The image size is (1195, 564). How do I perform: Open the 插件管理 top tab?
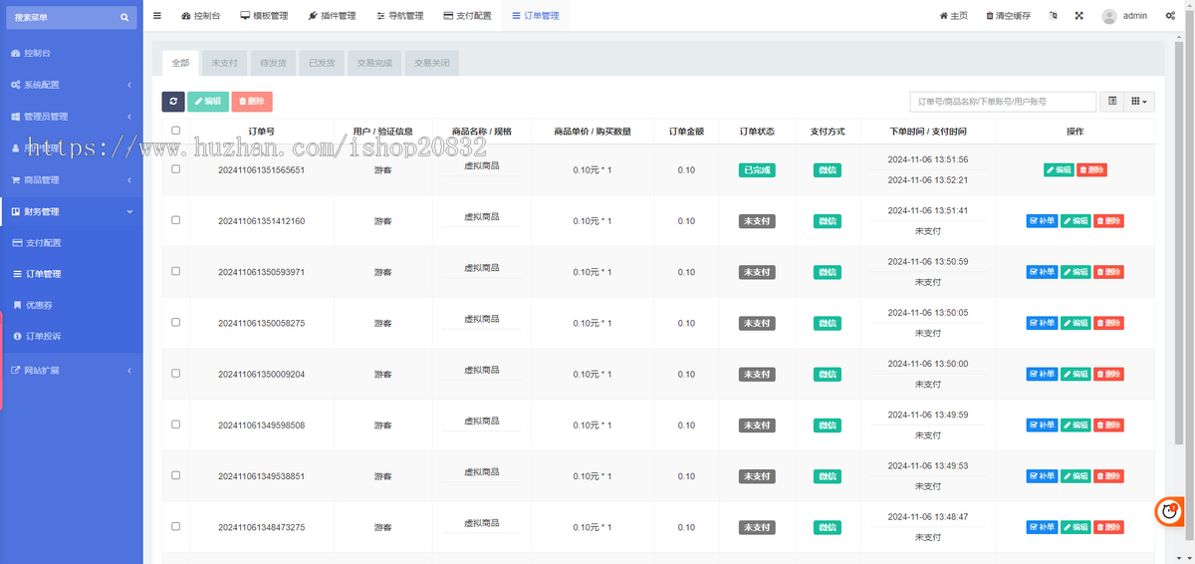click(x=332, y=16)
